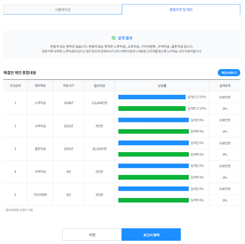
Task: Click the 설계효과 column header
Action: [x=225, y=86]
